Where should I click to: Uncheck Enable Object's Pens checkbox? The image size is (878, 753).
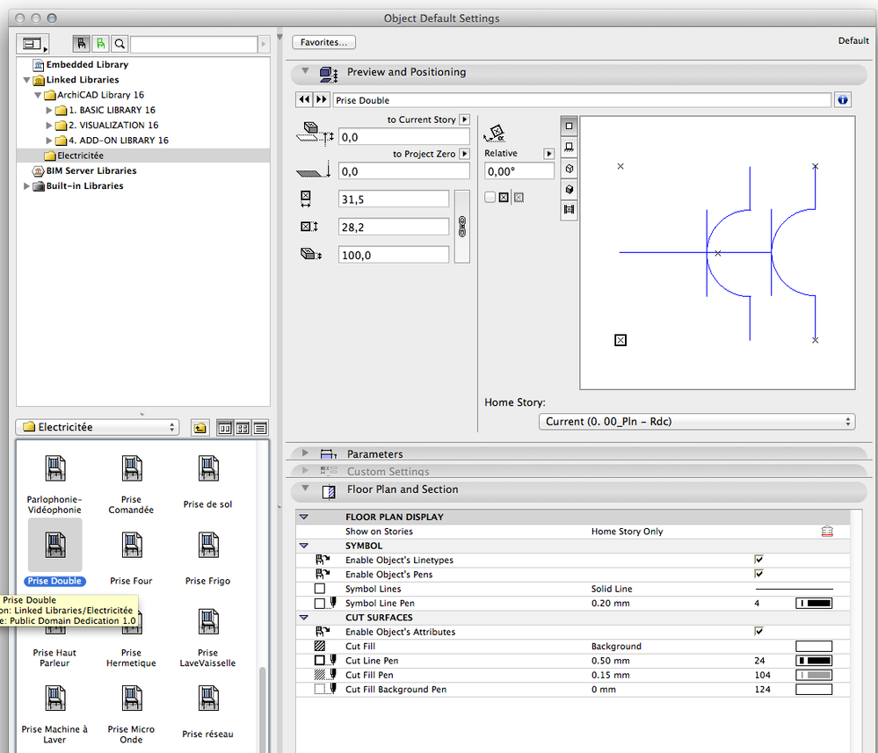(758, 574)
